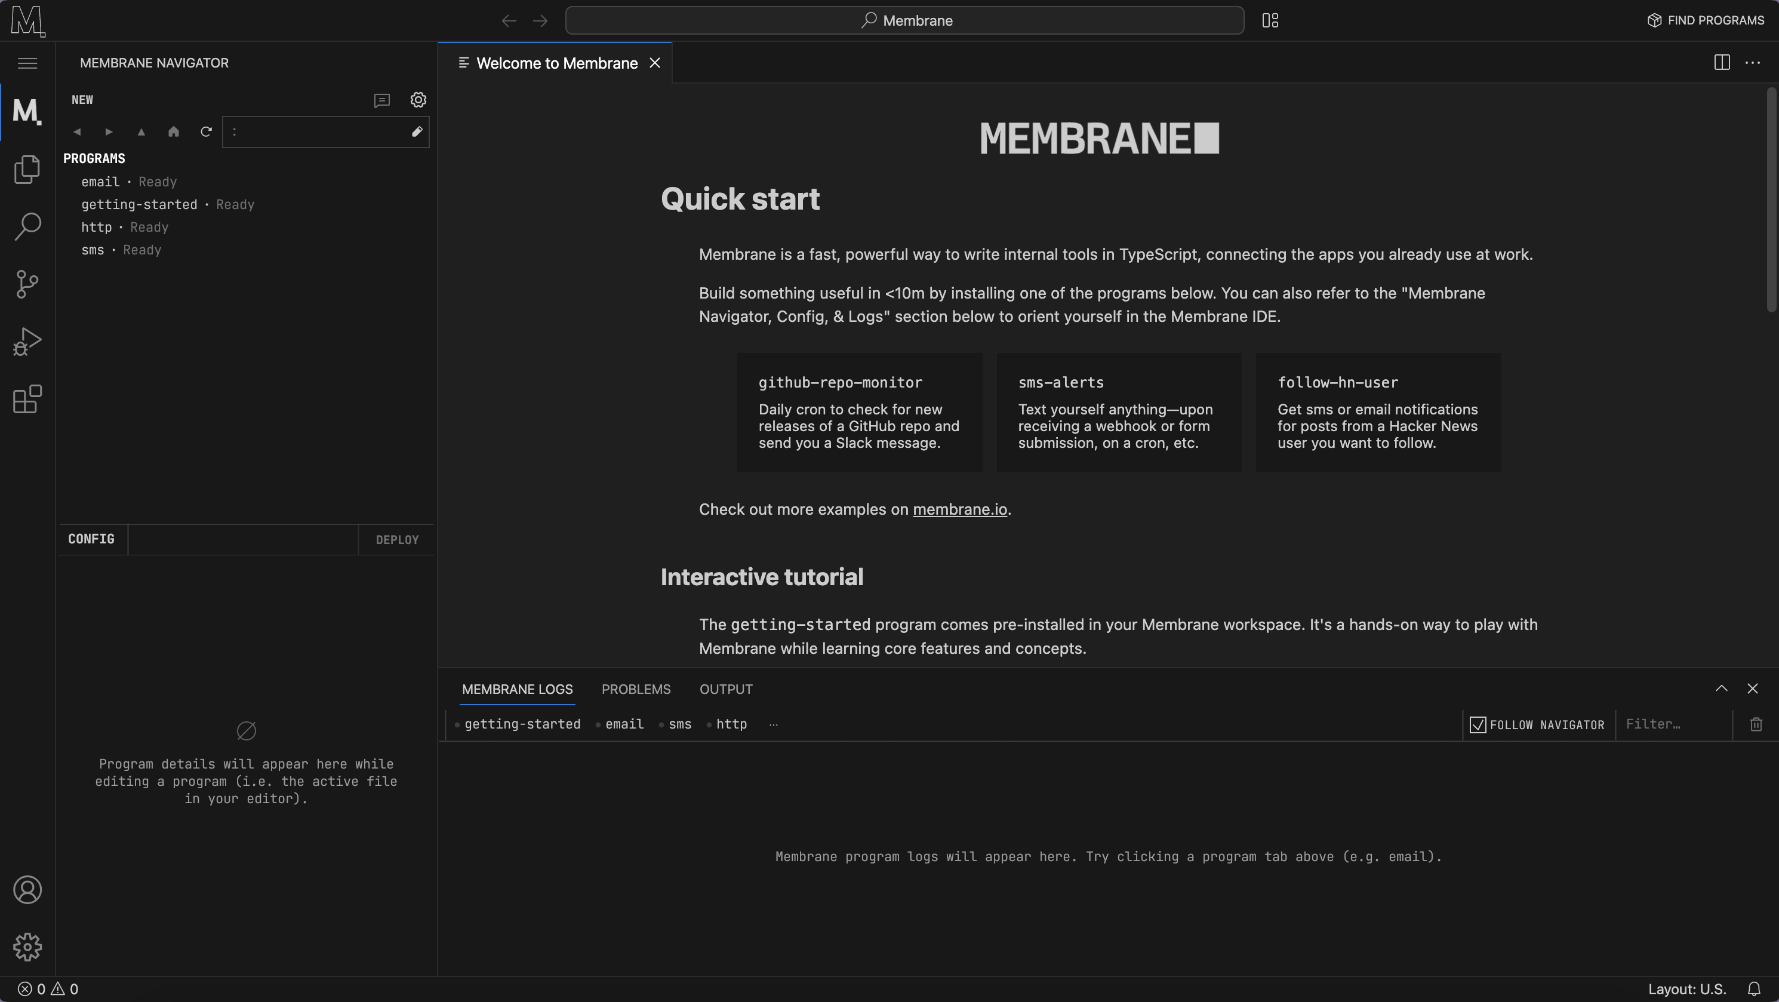Open Run and Debug icon
This screenshot has height=1002, width=1779.
pyautogui.click(x=27, y=341)
